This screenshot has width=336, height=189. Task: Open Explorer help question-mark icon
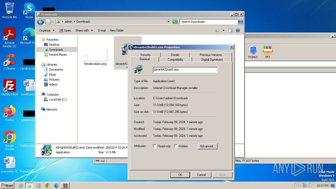pyautogui.click(x=238, y=30)
